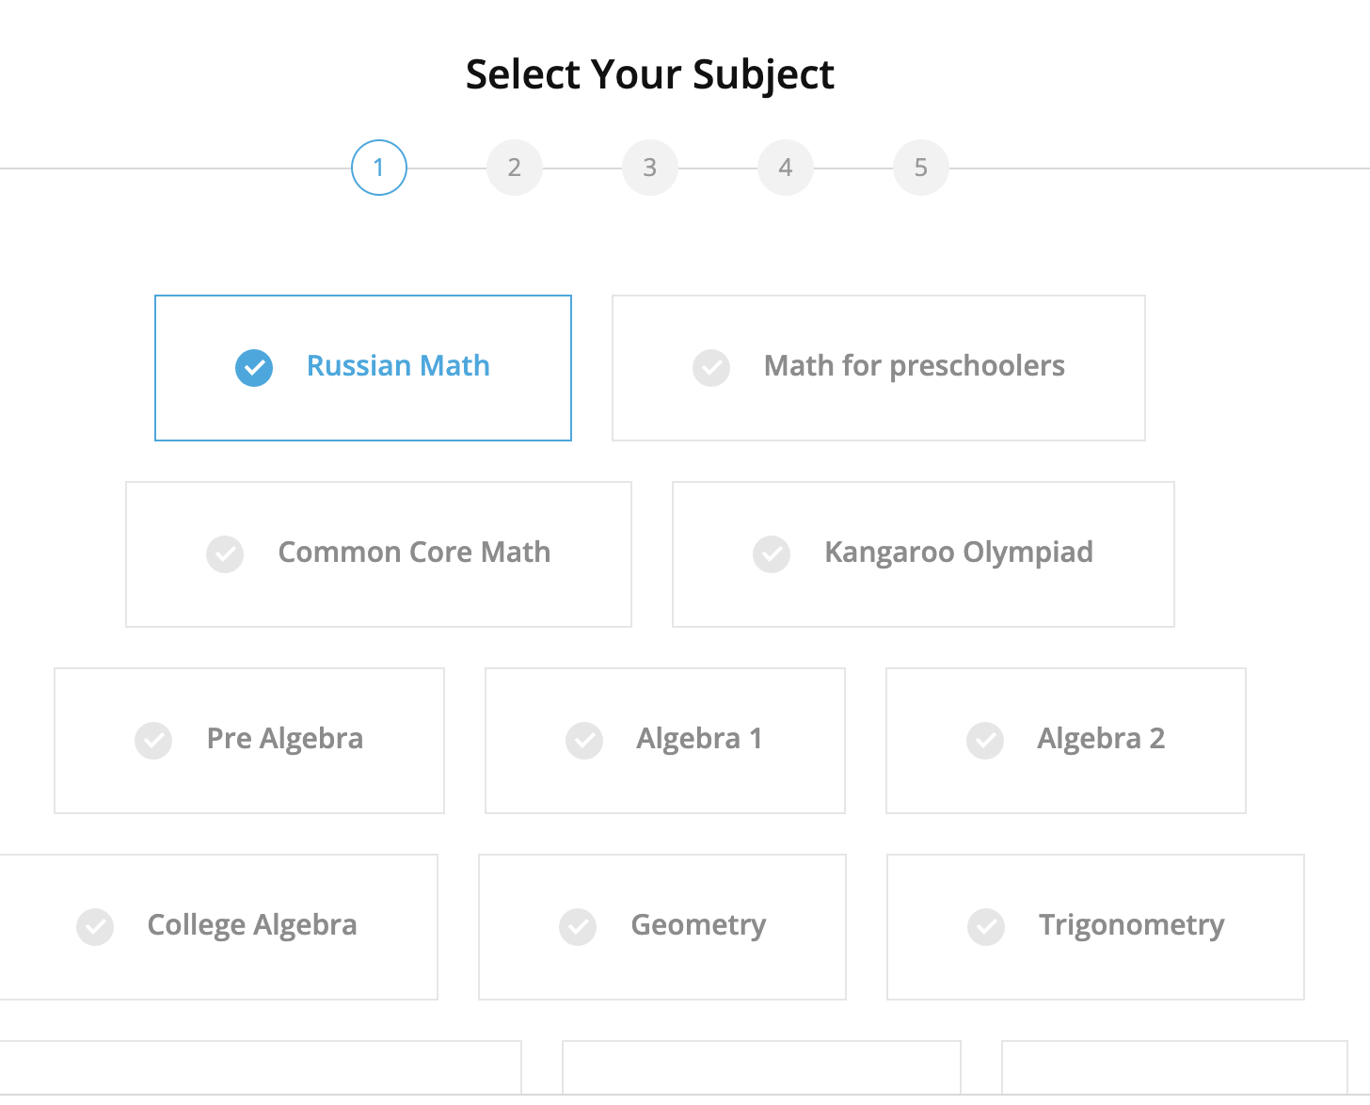Click the check circle beside Algebra 1
This screenshot has width=1370, height=1105.
584,741
